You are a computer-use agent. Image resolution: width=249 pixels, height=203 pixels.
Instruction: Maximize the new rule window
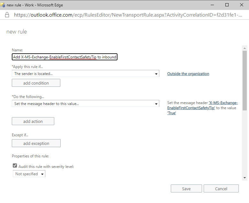pyautogui.click(x=227, y=5)
